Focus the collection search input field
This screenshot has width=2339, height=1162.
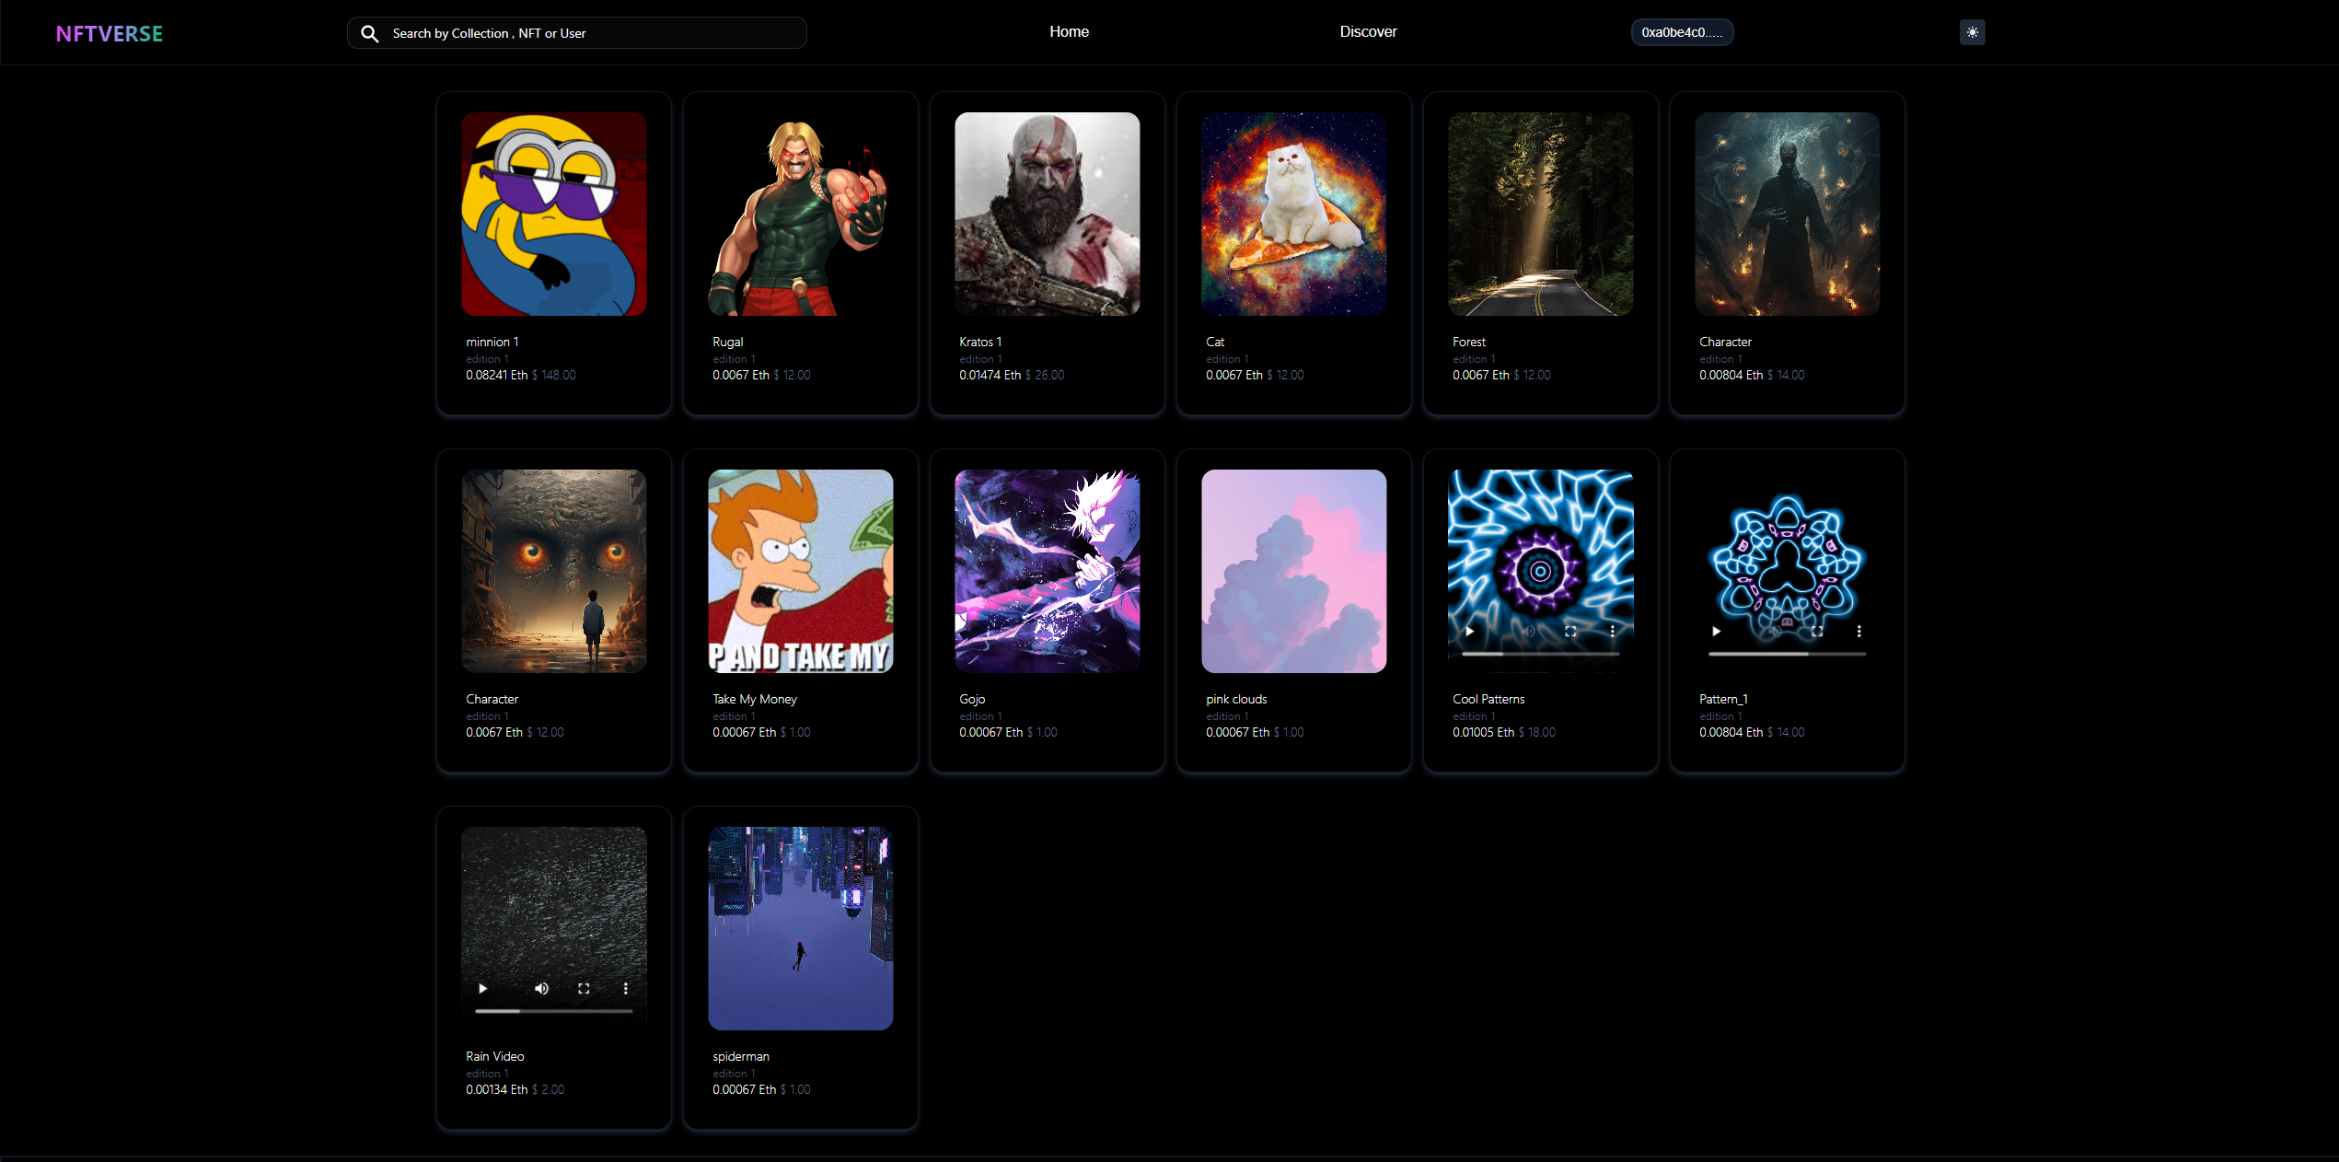(x=589, y=33)
